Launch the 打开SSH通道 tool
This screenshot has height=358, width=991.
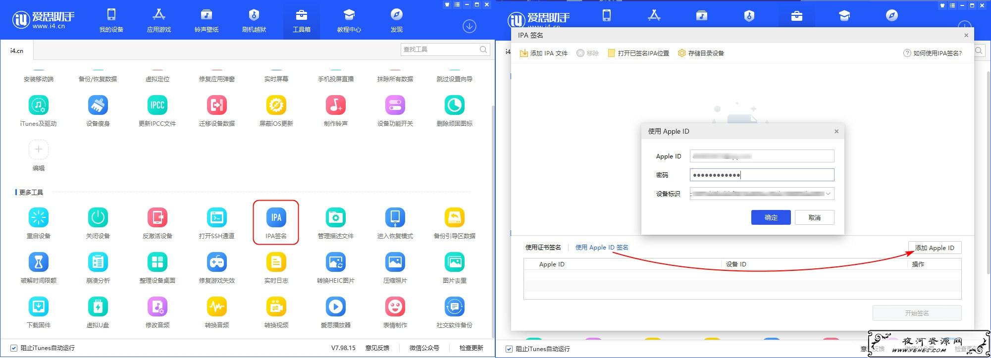tap(217, 217)
